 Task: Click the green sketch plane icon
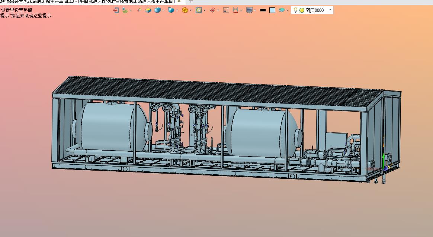(x=125, y=10)
